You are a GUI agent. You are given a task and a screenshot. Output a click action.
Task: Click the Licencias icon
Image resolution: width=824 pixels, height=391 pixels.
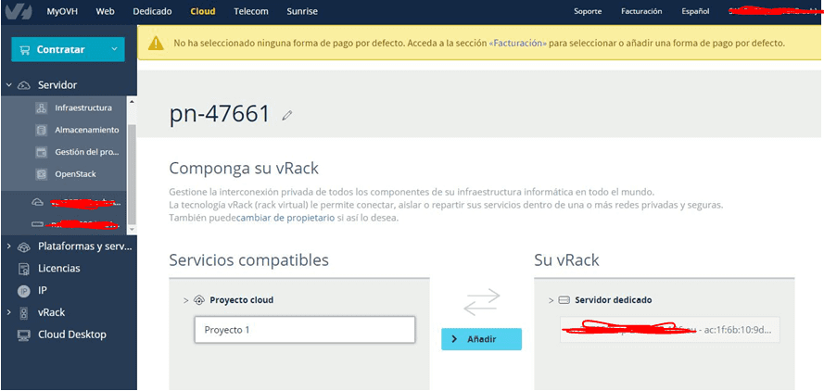tap(24, 269)
